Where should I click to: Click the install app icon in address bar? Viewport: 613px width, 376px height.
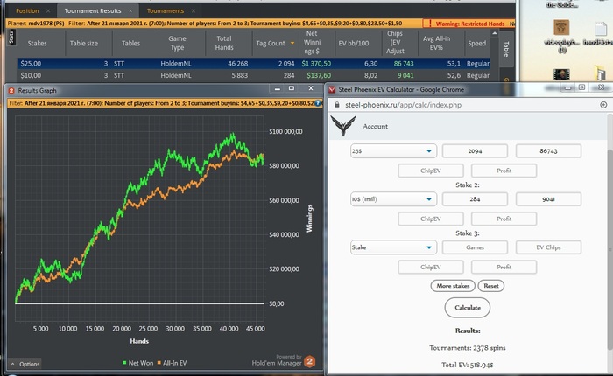coord(603,105)
